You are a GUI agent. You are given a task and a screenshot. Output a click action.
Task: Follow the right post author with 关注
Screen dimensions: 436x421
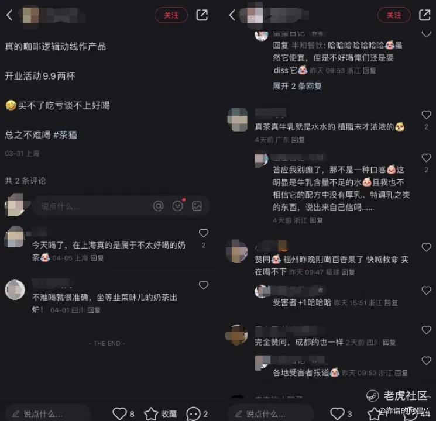pos(394,15)
